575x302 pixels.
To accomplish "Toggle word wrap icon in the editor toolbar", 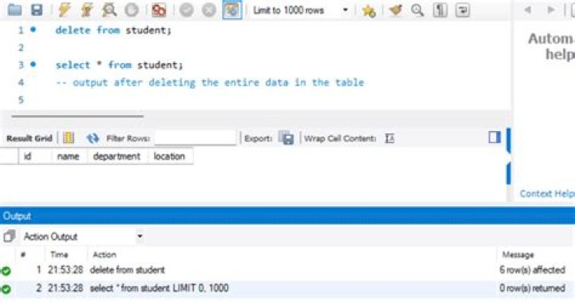I will (462, 10).
